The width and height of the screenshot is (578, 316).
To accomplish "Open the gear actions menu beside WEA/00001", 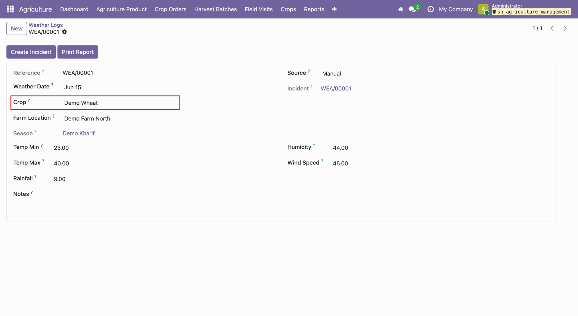I will tap(64, 32).
